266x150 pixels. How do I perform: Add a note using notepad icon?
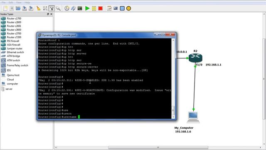[109, 8]
